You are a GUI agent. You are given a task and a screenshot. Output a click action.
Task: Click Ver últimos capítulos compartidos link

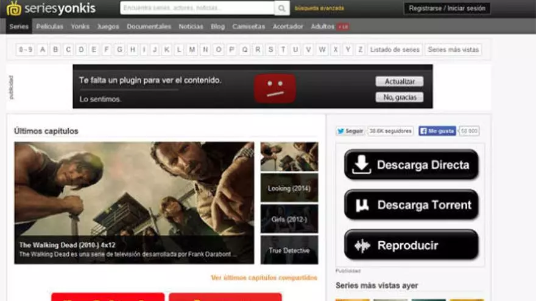[x=264, y=278]
